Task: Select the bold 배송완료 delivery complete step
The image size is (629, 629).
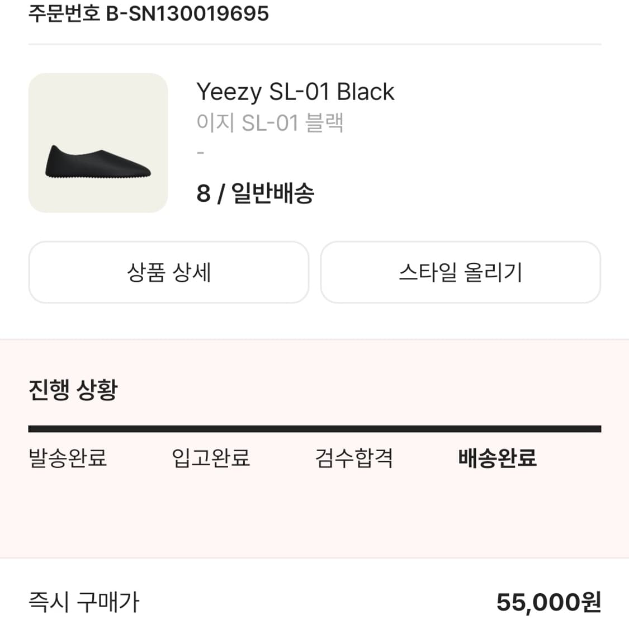Action: [497, 458]
